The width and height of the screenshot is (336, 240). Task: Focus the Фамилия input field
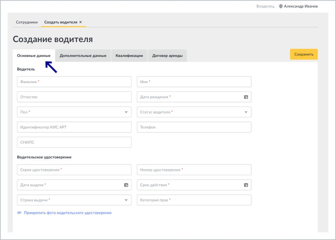tap(74, 82)
